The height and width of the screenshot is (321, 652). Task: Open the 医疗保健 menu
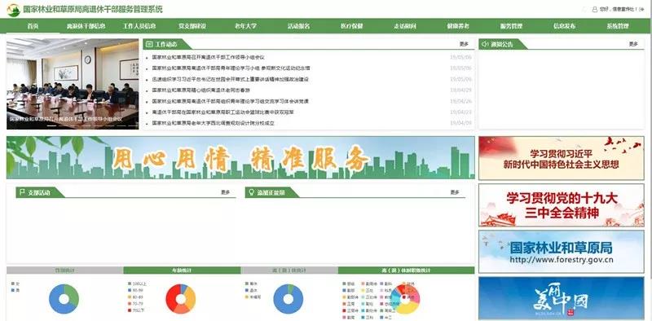352,26
